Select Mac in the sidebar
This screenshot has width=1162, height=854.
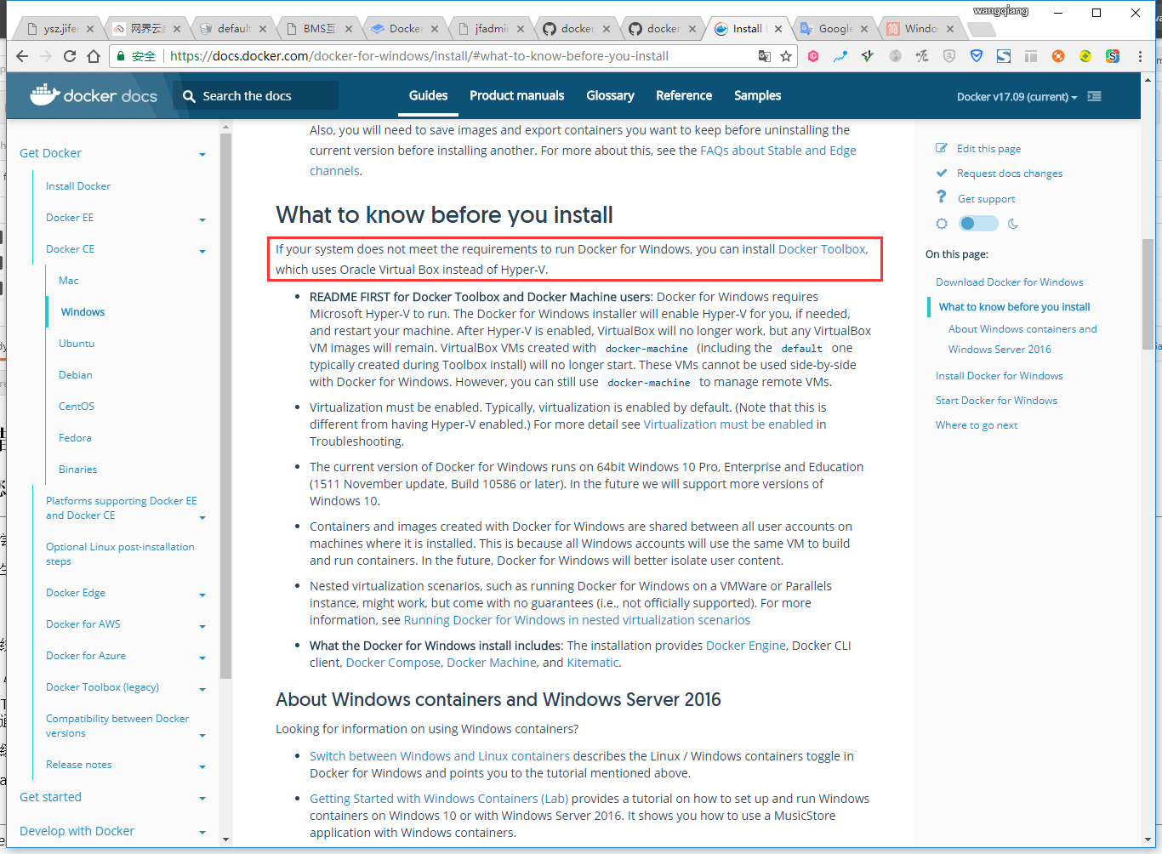[x=69, y=281]
